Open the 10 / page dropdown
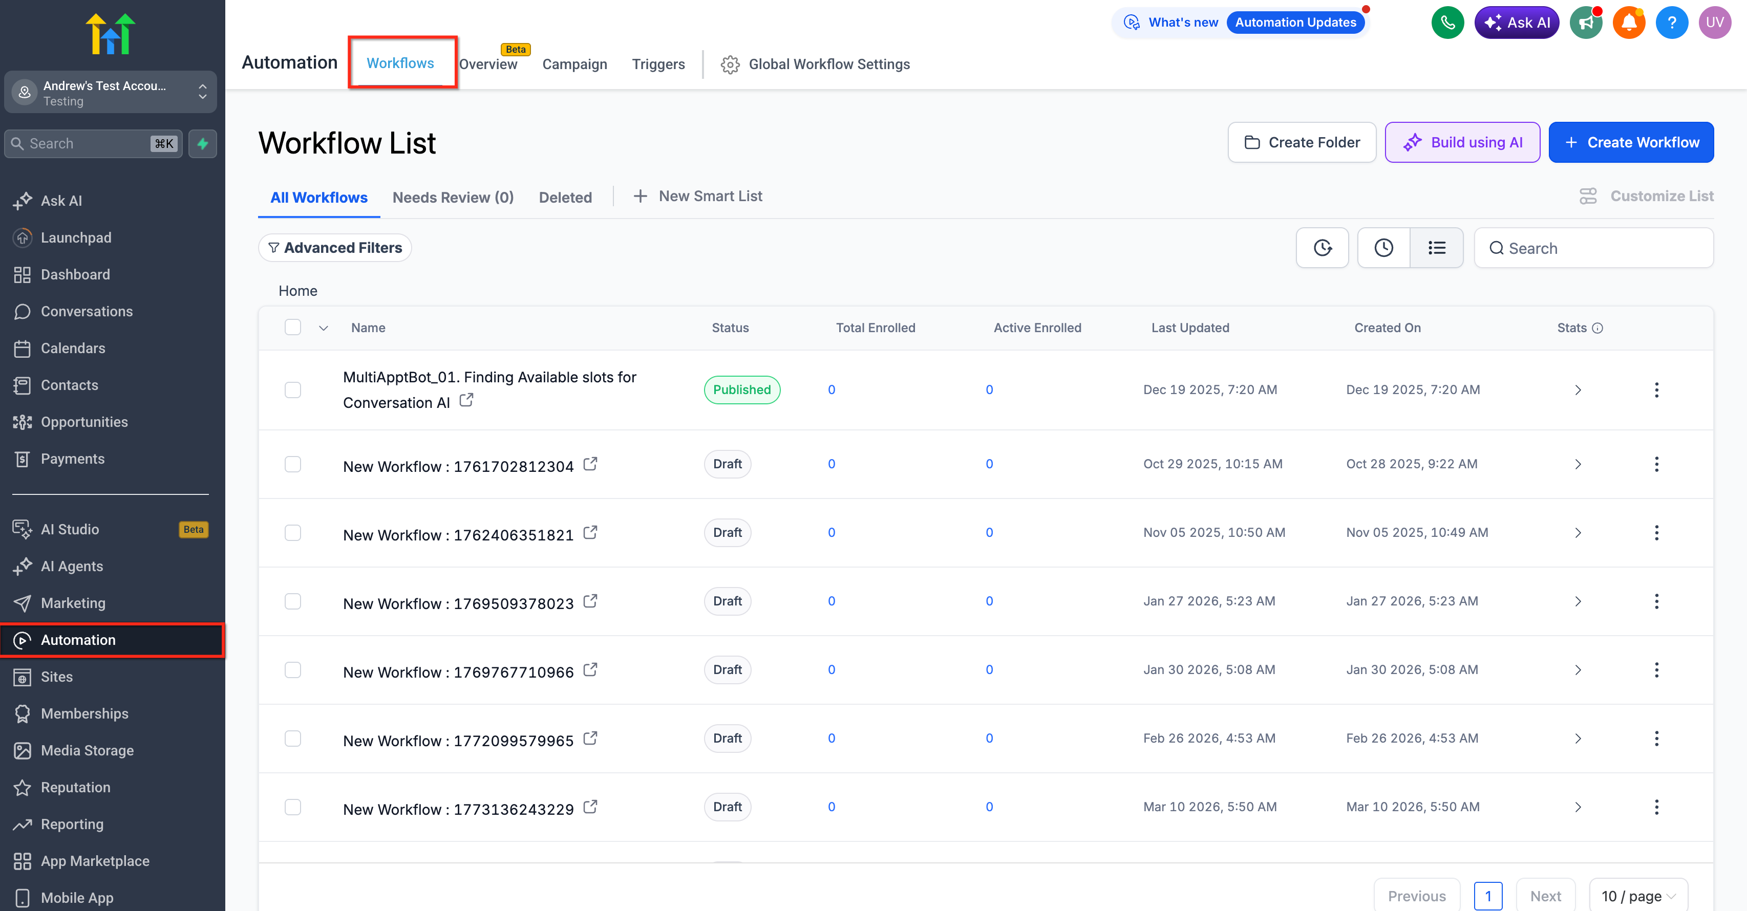The height and width of the screenshot is (911, 1747). (x=1638, y=896)
